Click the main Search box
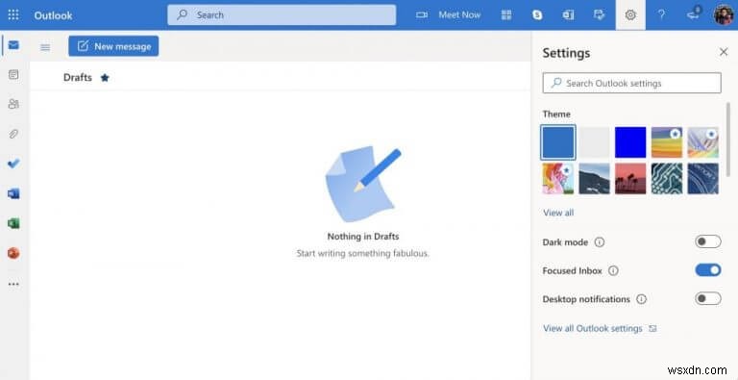The image size is (738, 380). [282, 15]
